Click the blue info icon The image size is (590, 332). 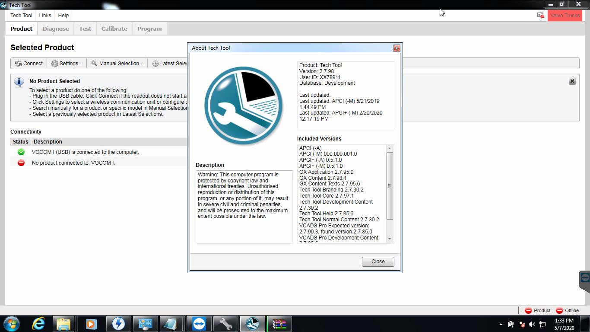pos(19,82)
